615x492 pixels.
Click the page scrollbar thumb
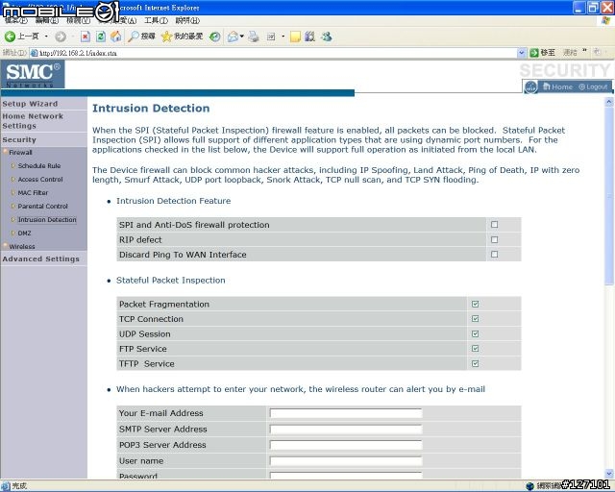[608, 196]
